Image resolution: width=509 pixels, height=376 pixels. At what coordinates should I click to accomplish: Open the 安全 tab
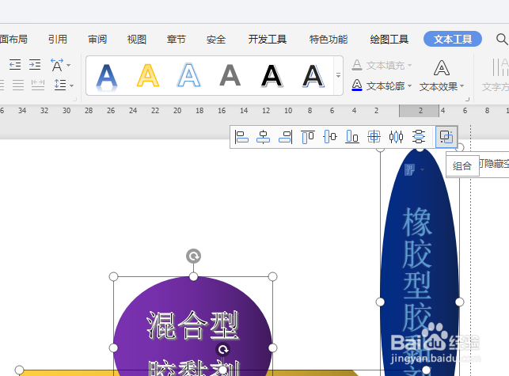tap(216, 40)
